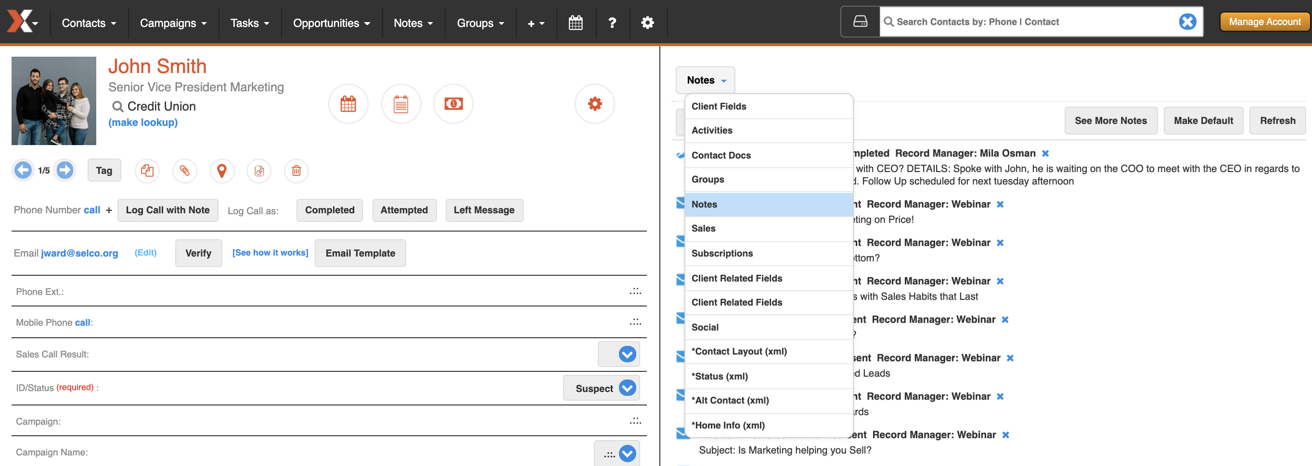Toggle the Notes panel dropdown button

706,80
